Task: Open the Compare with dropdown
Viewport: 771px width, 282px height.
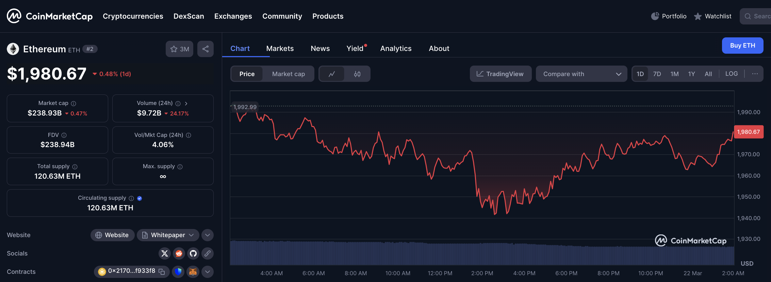Action: 581,74
